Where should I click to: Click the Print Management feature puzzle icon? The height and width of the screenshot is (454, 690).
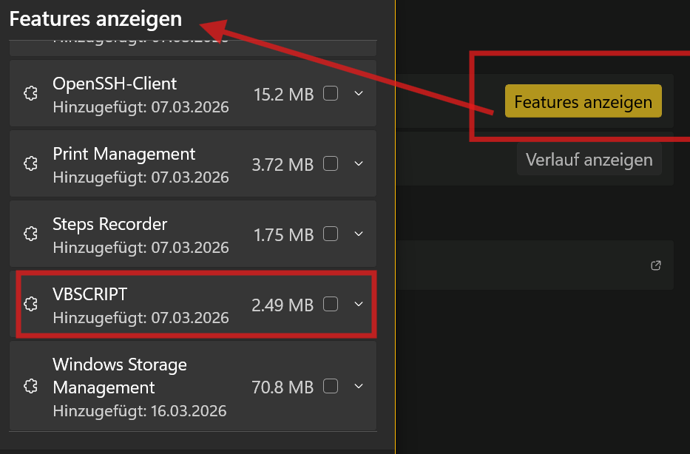tap(31, 164)
